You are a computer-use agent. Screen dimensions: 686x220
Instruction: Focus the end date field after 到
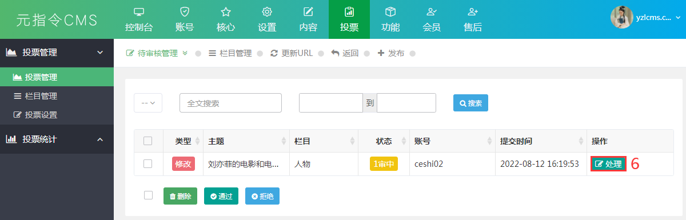click(406, 103)
